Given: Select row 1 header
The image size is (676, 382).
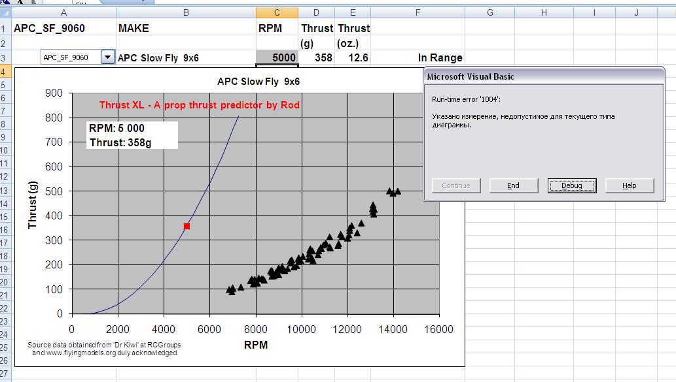Looking at the screenshot, I should pyautogui.click(x=5, y=28).
